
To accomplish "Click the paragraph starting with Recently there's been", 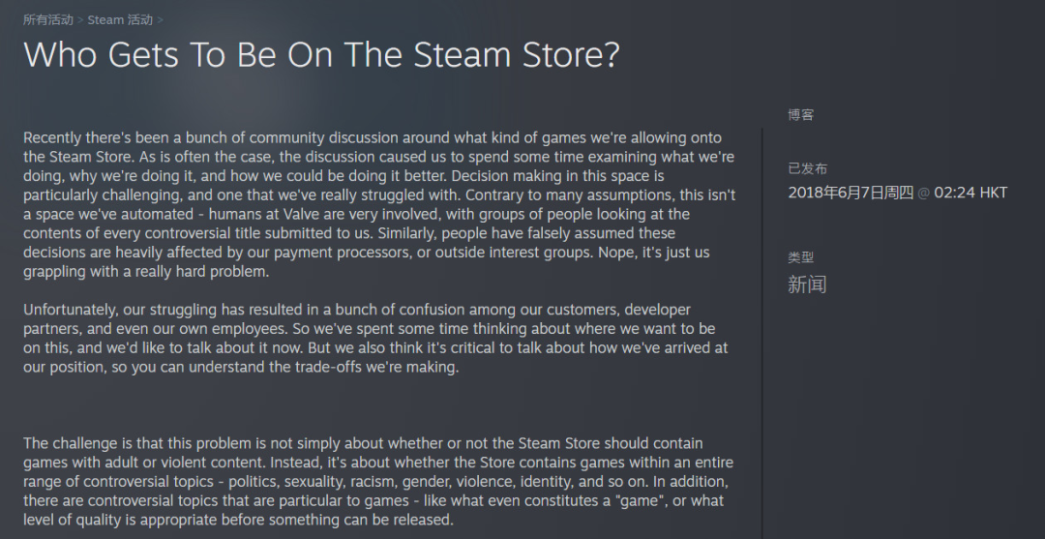I will pyautogui.click(x=380, y=204).
